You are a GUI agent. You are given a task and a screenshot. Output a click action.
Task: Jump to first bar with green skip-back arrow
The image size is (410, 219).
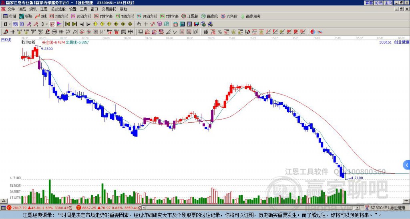(x=68, y=24)
